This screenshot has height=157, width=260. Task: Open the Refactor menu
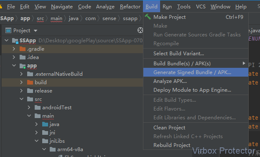(x=130, y=7)
